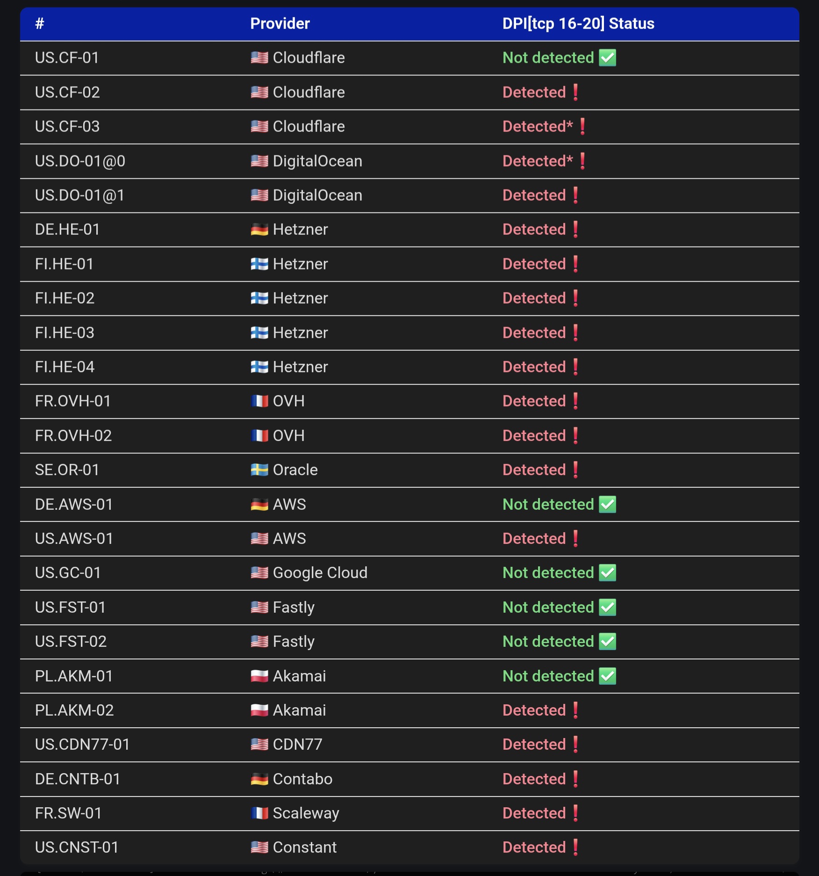Image resolution: width=819 pixels, height=876 pixels.
Task: Click the Finnish flag in the FI.HE-03 row
Action: point(259,333)
